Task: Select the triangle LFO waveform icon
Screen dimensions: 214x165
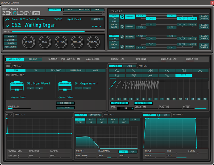Action: (x=134, y=71)
